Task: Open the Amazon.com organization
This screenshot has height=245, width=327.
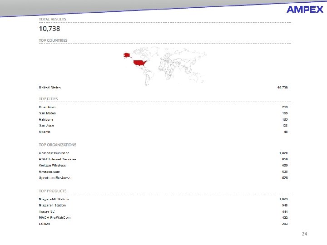Action: point(50,171)
